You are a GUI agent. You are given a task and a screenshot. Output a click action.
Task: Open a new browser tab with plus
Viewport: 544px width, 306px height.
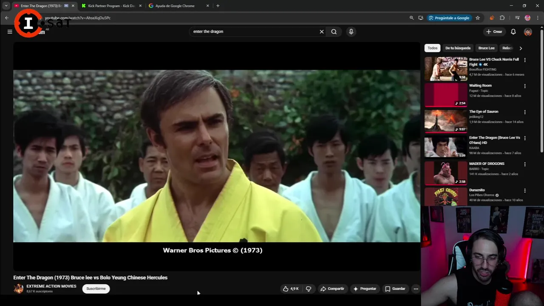[x=218, y=6]
